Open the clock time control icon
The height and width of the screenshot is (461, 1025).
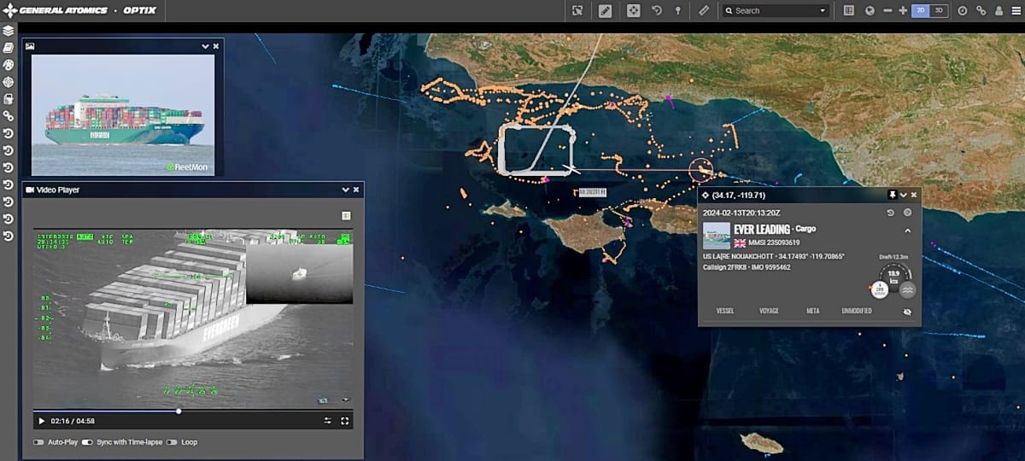[963, 10]
